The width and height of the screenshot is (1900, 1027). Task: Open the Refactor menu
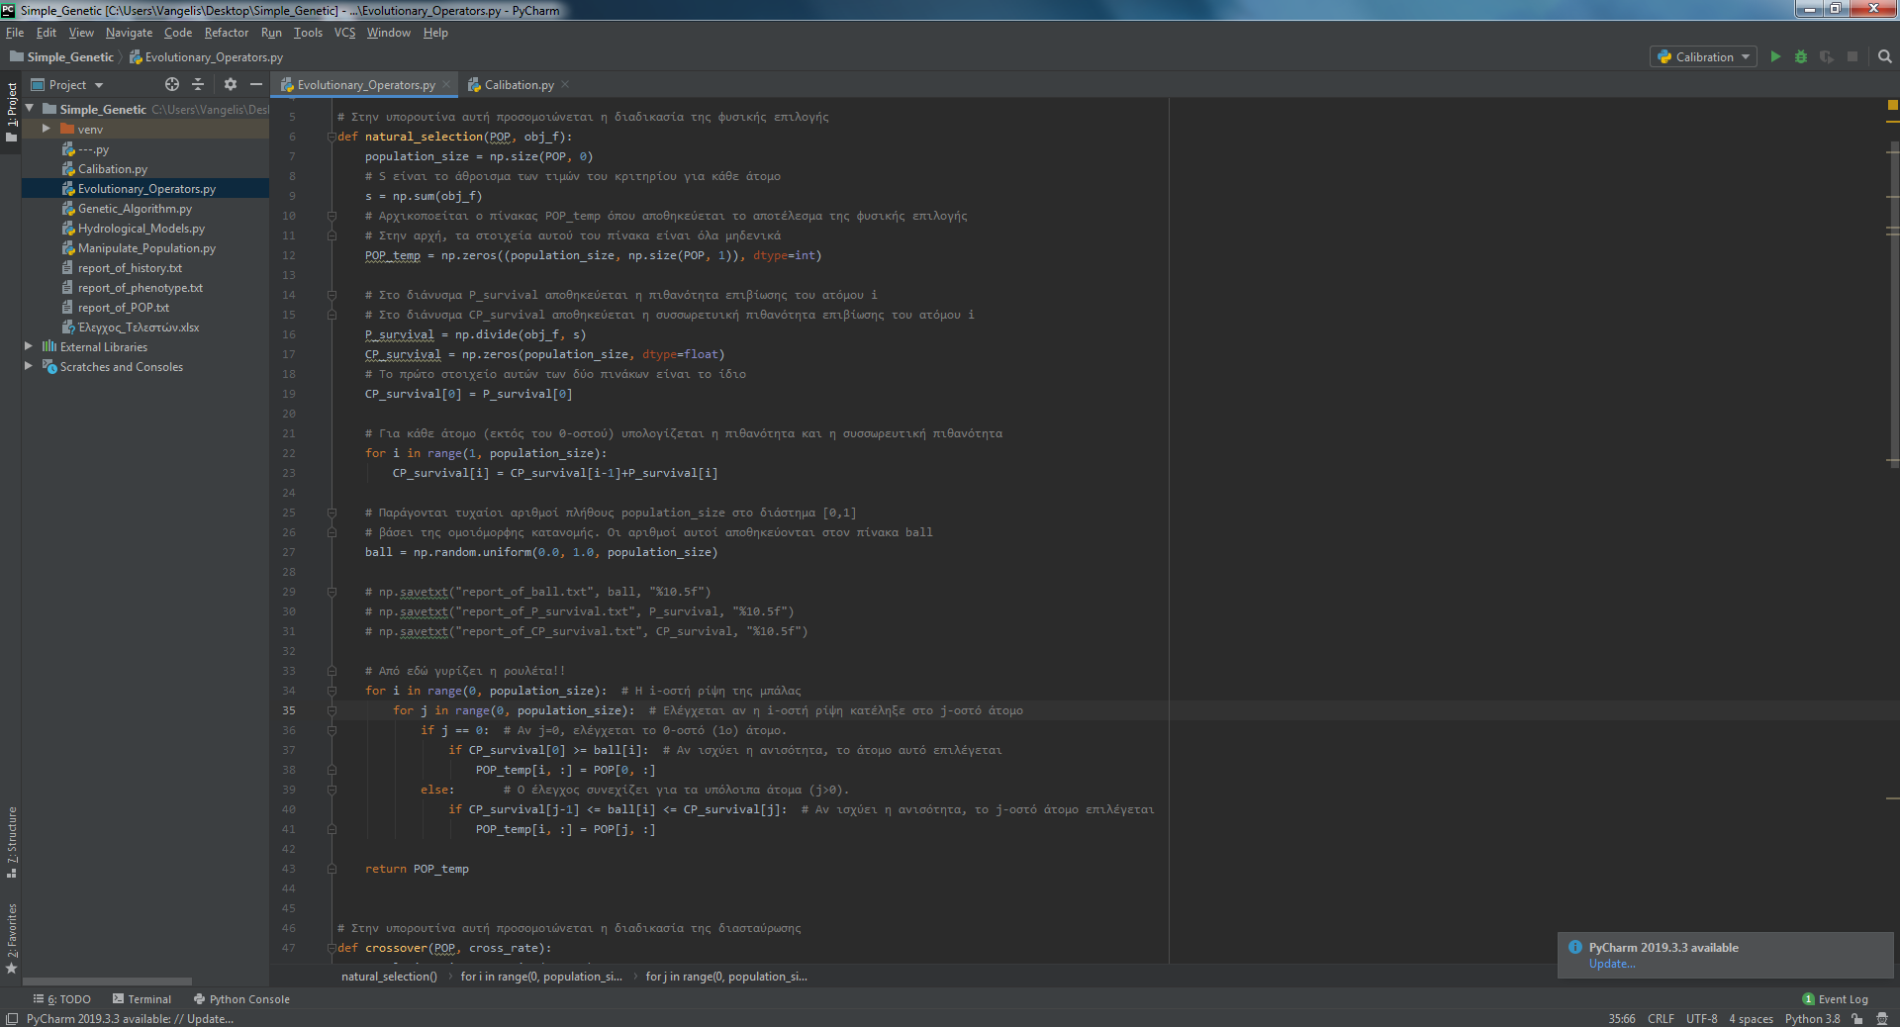click(226, 33)
